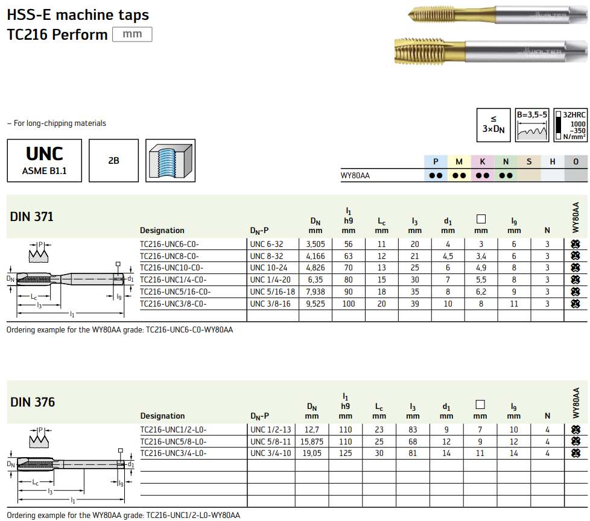Click the yellow M material group header
This screenshot has width=590, height=521.
tap(459, 161)
